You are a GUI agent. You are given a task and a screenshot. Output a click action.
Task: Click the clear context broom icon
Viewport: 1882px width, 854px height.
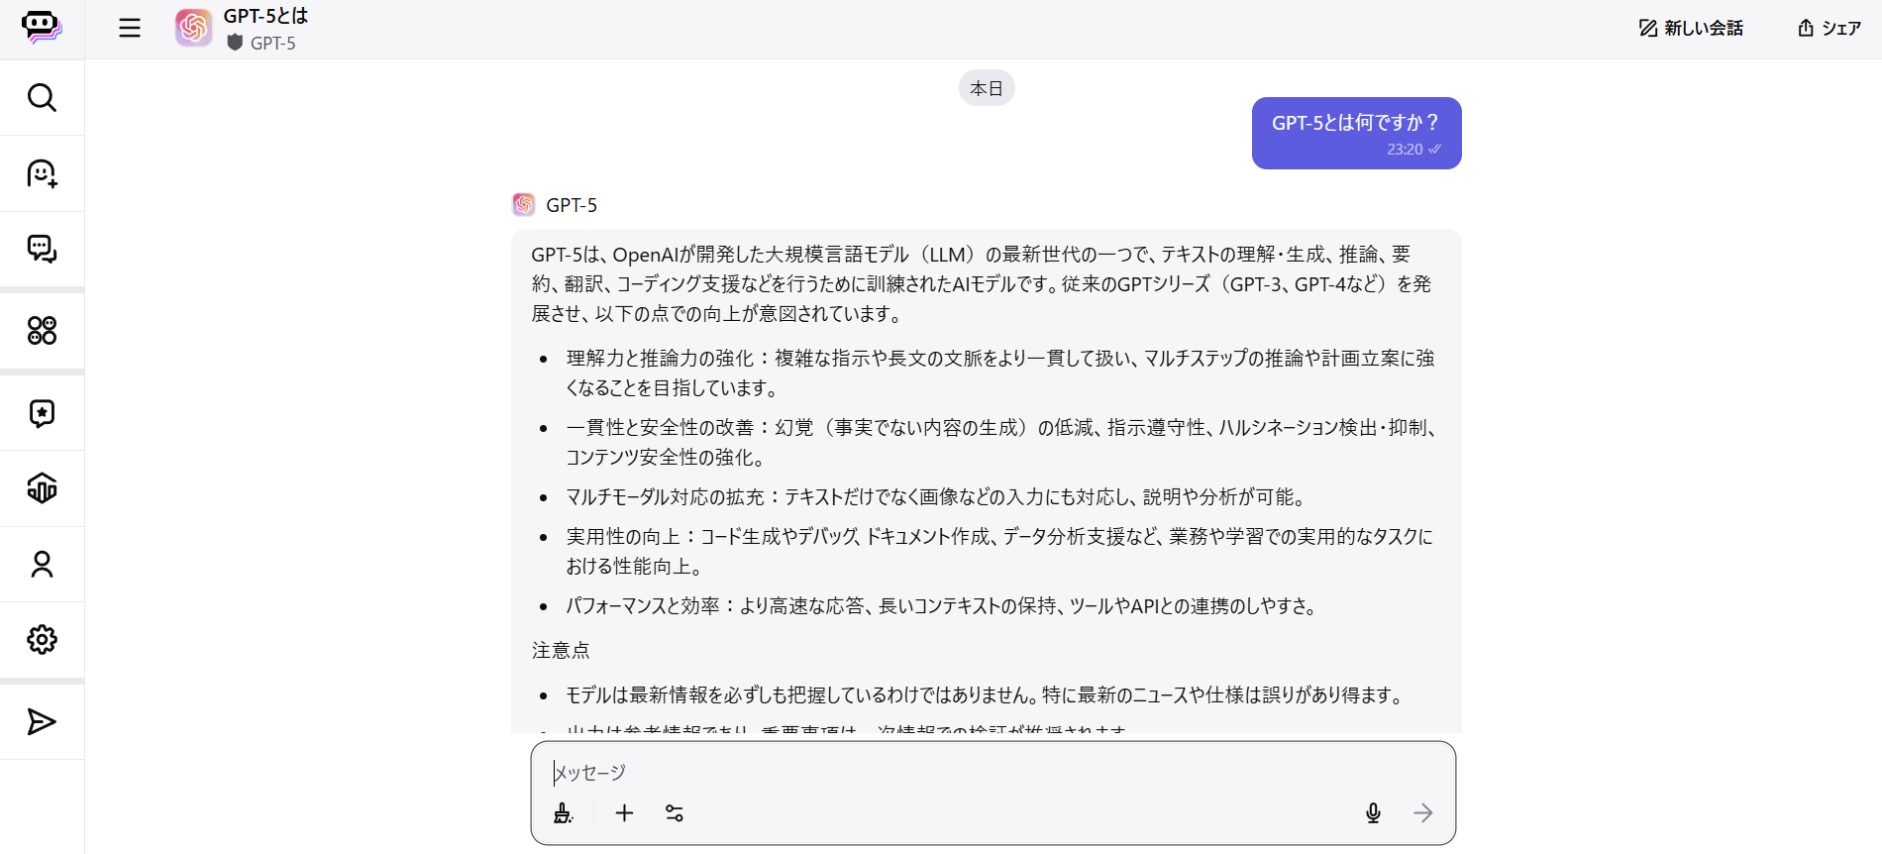(564, 813)
